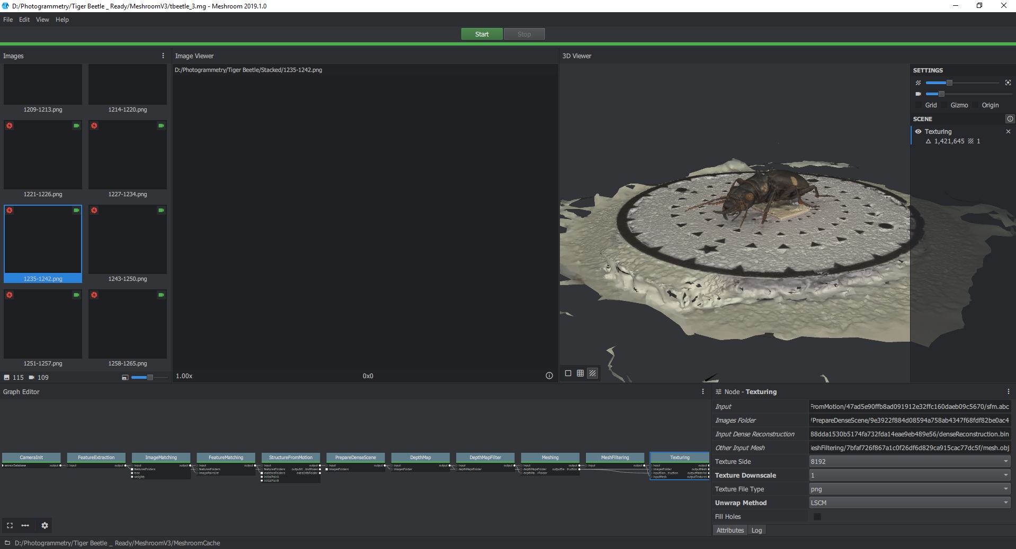1016x549 pixels.
Task: Enable the Gizmo checkbox
Action: tap(945, 105)
